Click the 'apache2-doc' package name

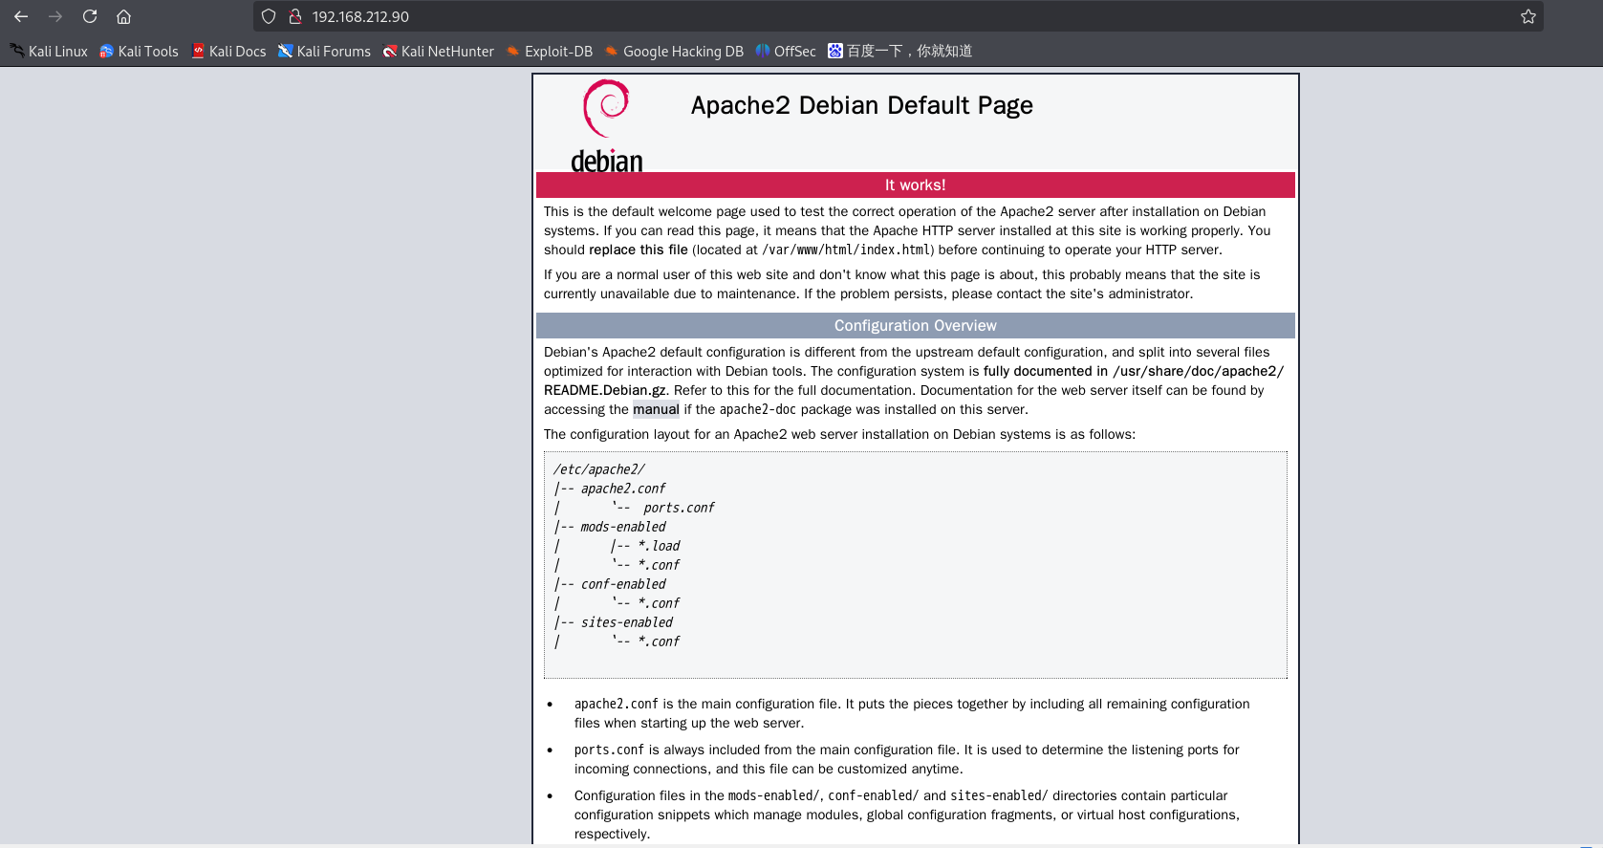(x=758, y=409)
